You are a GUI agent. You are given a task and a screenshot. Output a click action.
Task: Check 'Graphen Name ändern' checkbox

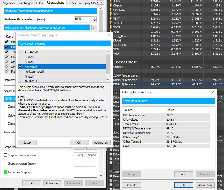point(6,155)
